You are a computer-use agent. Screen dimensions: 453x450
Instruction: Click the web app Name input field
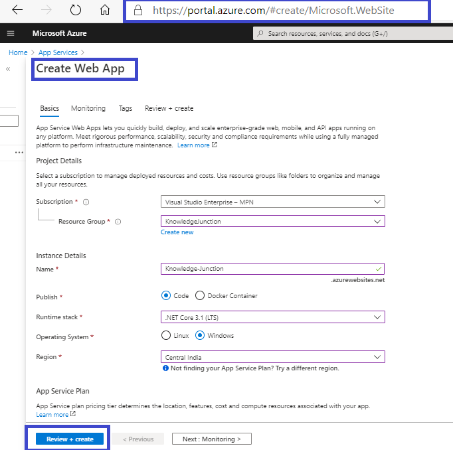(x=272, y=269)
